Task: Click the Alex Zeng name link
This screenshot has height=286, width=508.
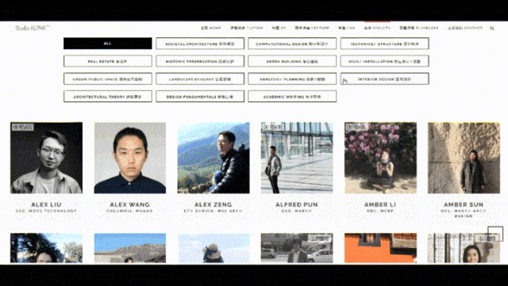Action: [214, 204]
